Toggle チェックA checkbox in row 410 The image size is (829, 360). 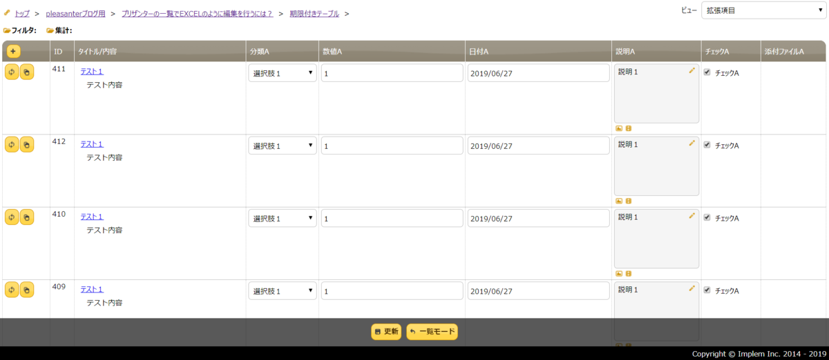pos(707,217)
